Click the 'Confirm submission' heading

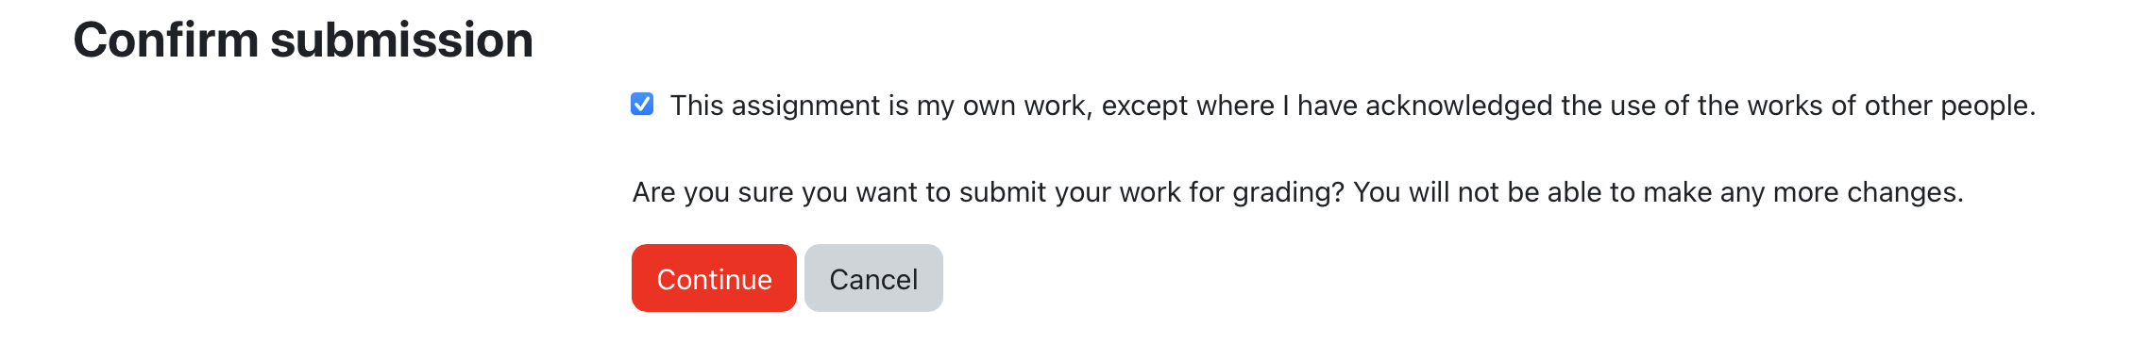pyautogui.click(x=303, y=40)
